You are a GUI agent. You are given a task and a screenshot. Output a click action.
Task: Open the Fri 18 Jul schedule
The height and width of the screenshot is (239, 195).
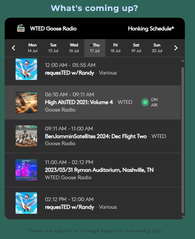pos(115,48)
